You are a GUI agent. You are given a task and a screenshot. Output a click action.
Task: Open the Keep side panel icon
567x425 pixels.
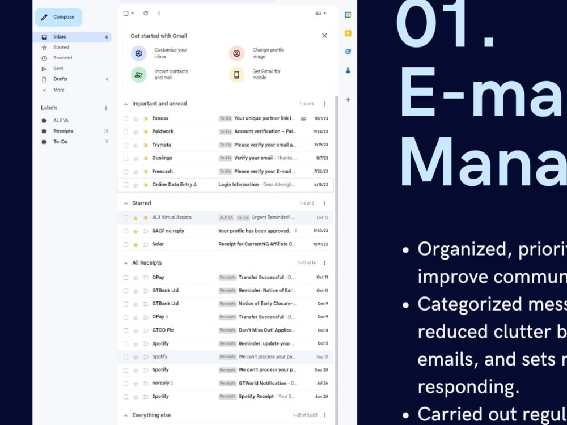348,33
